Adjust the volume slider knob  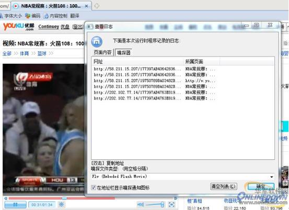pyautogui.click(x=163, y=204)
